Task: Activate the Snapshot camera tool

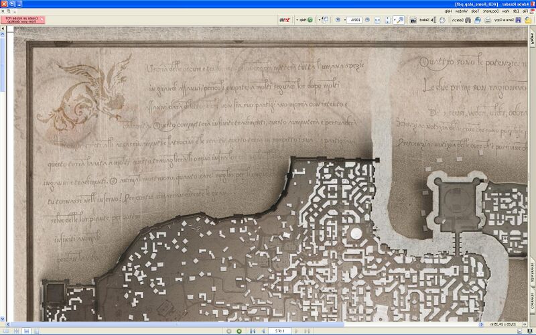Action: click(413, 20)
